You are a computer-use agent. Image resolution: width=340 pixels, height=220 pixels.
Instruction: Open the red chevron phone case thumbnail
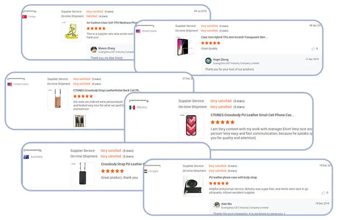191,125
